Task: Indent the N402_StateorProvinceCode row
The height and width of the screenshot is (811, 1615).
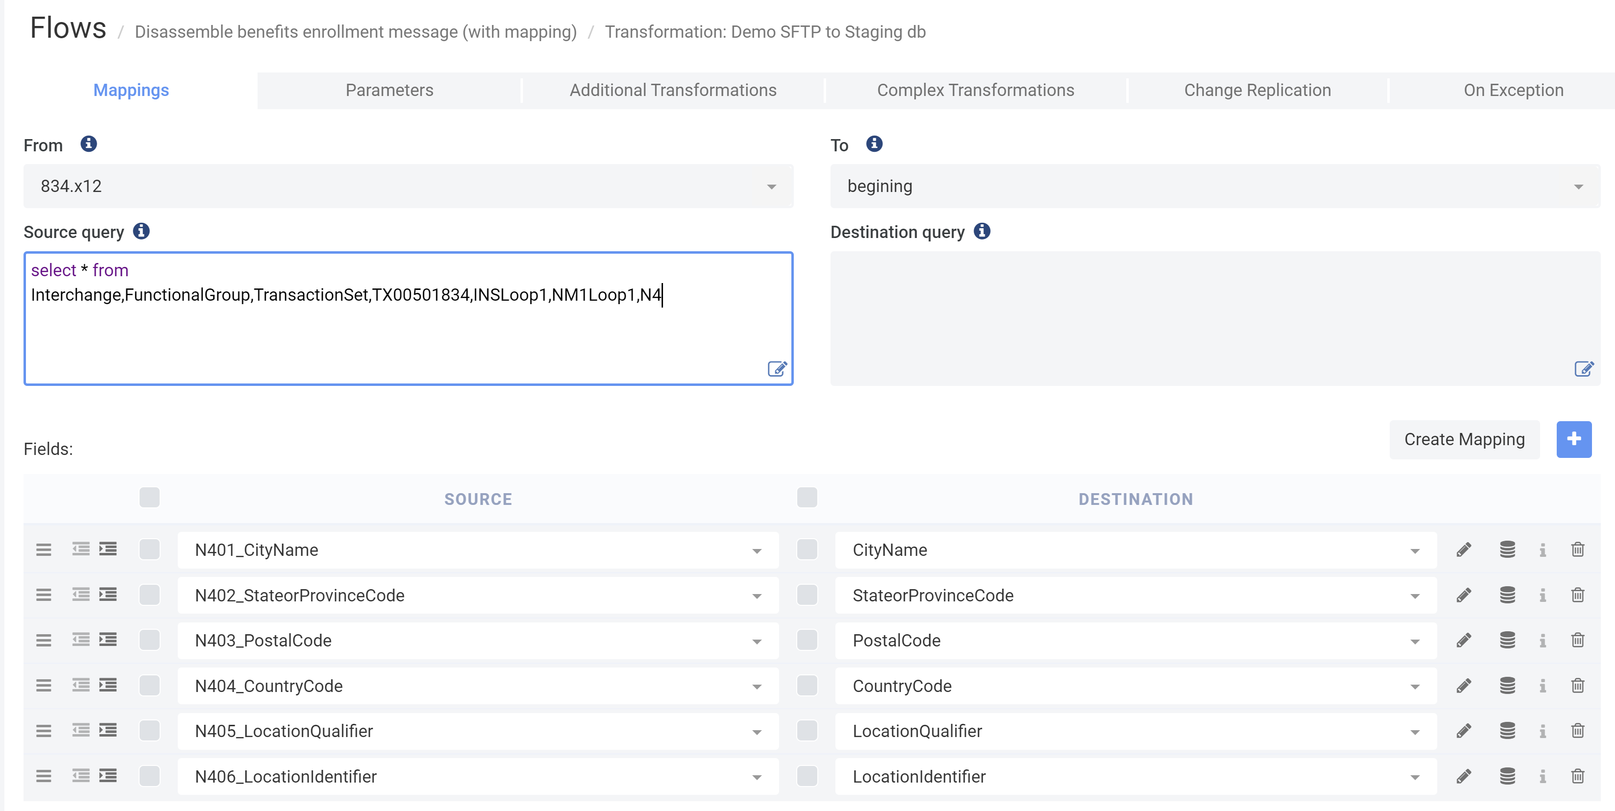Action: (108, 595)
